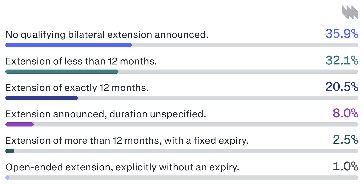Click the teal bar for less than 12 months
Screen dimensions: 364x185
click(62, 72)
